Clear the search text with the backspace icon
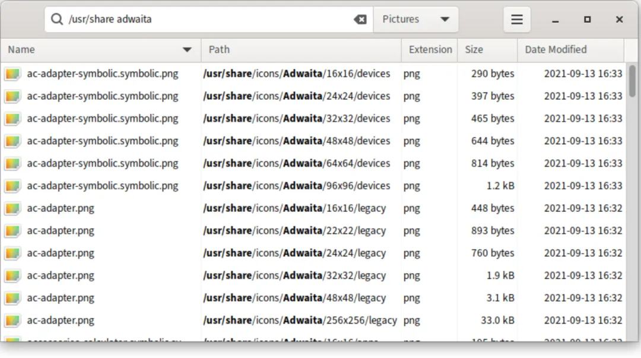Viewport: 641px width, 358px height. (360, 19)
